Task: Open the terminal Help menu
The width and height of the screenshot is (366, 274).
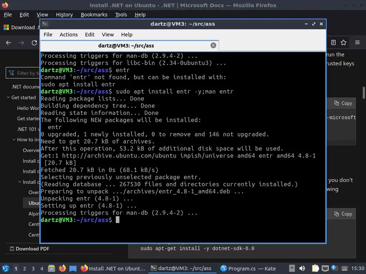Action: click(x=127, y=35)
